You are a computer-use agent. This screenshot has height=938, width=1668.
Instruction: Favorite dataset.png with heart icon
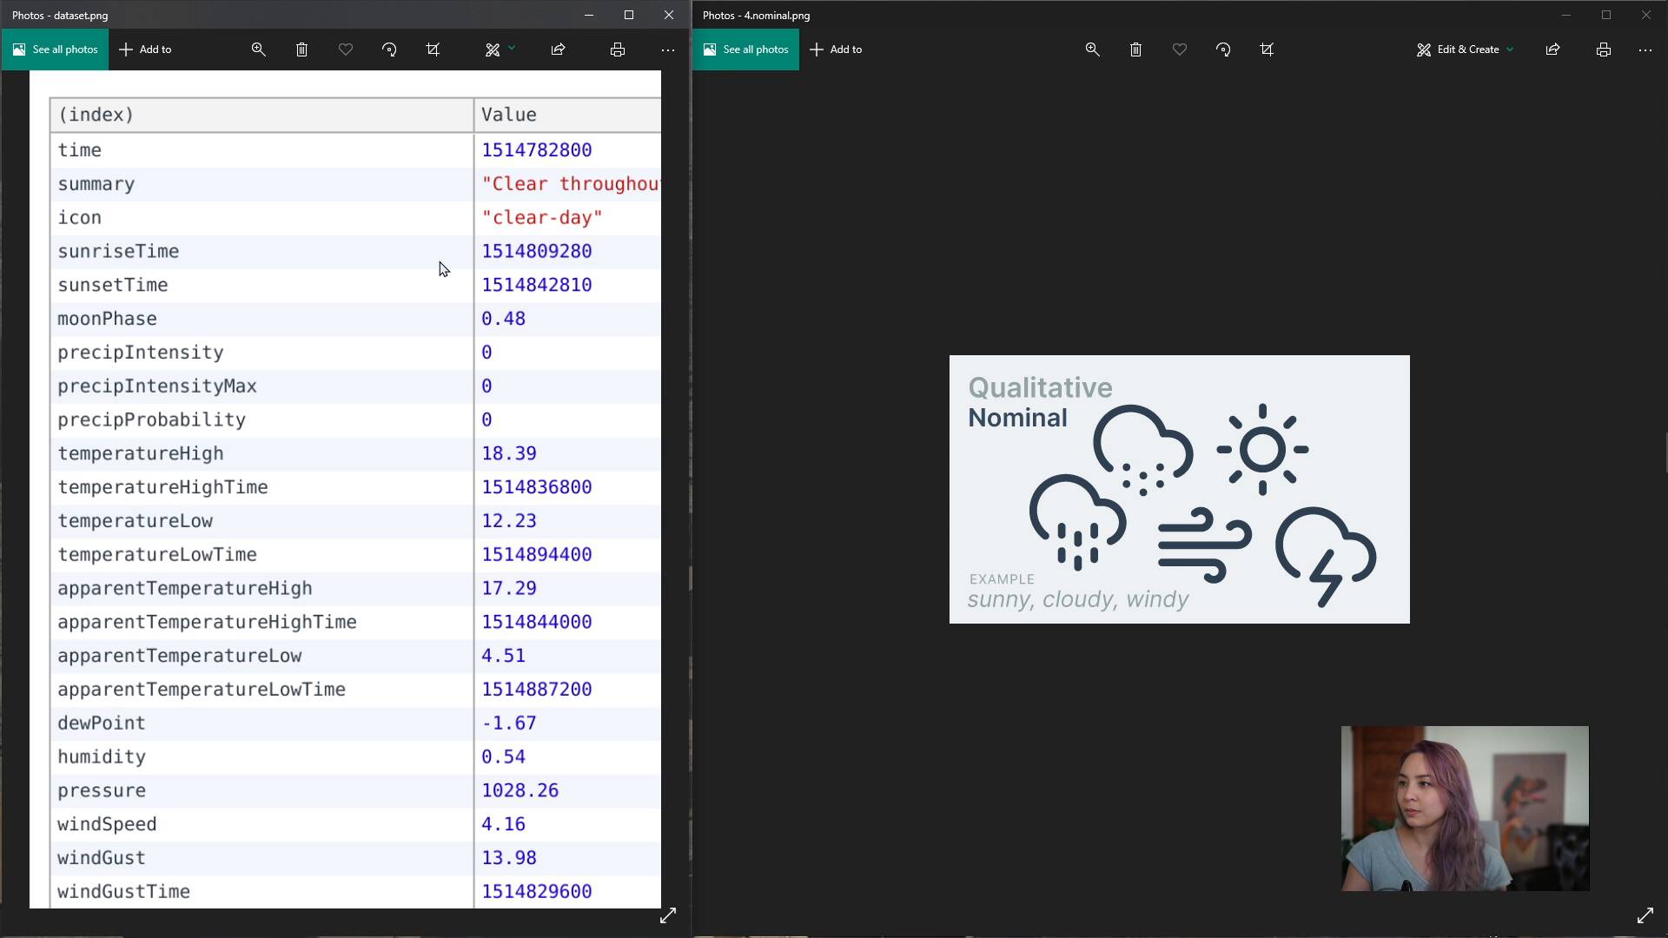pos(345,50)
